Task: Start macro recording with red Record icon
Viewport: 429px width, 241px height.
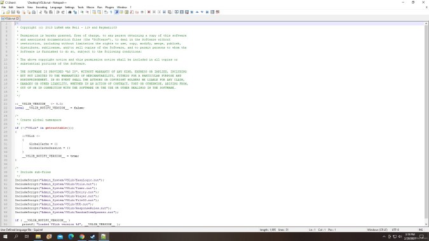Action: click(x=149, y=12)
